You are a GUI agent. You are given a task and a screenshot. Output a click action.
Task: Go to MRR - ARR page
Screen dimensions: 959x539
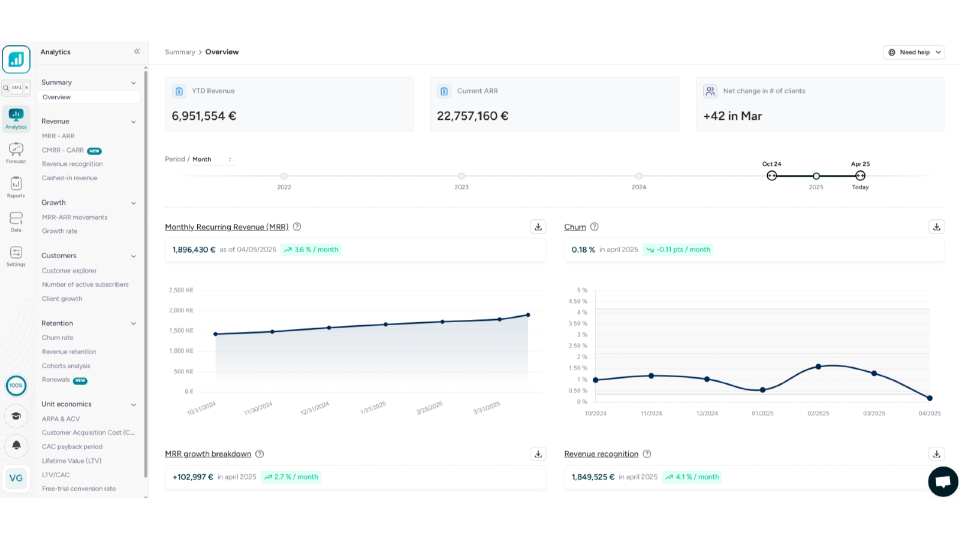pos(58,136)
